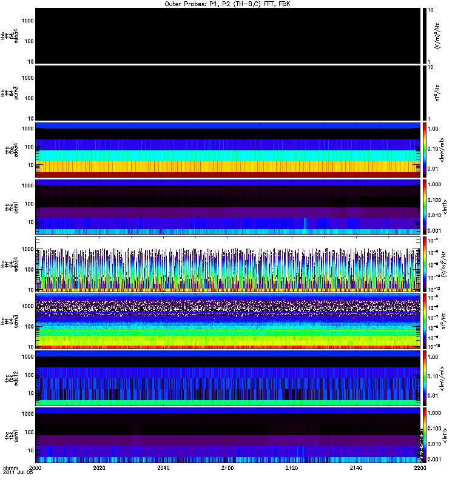Click the '2011 Jul 05' date label
455x485 pixels.
17,472
